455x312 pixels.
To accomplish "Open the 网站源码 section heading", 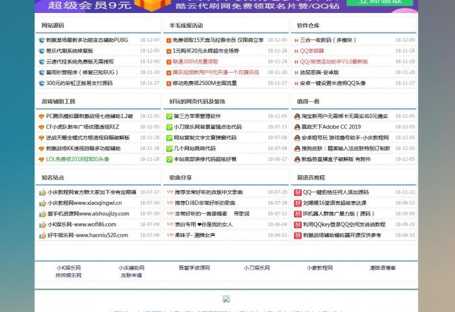I will 53,26.
